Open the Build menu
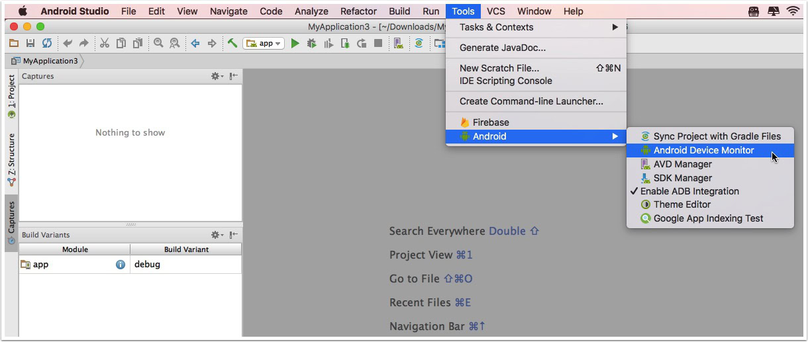This screenshot has width=808, height=342. (399, 11)
